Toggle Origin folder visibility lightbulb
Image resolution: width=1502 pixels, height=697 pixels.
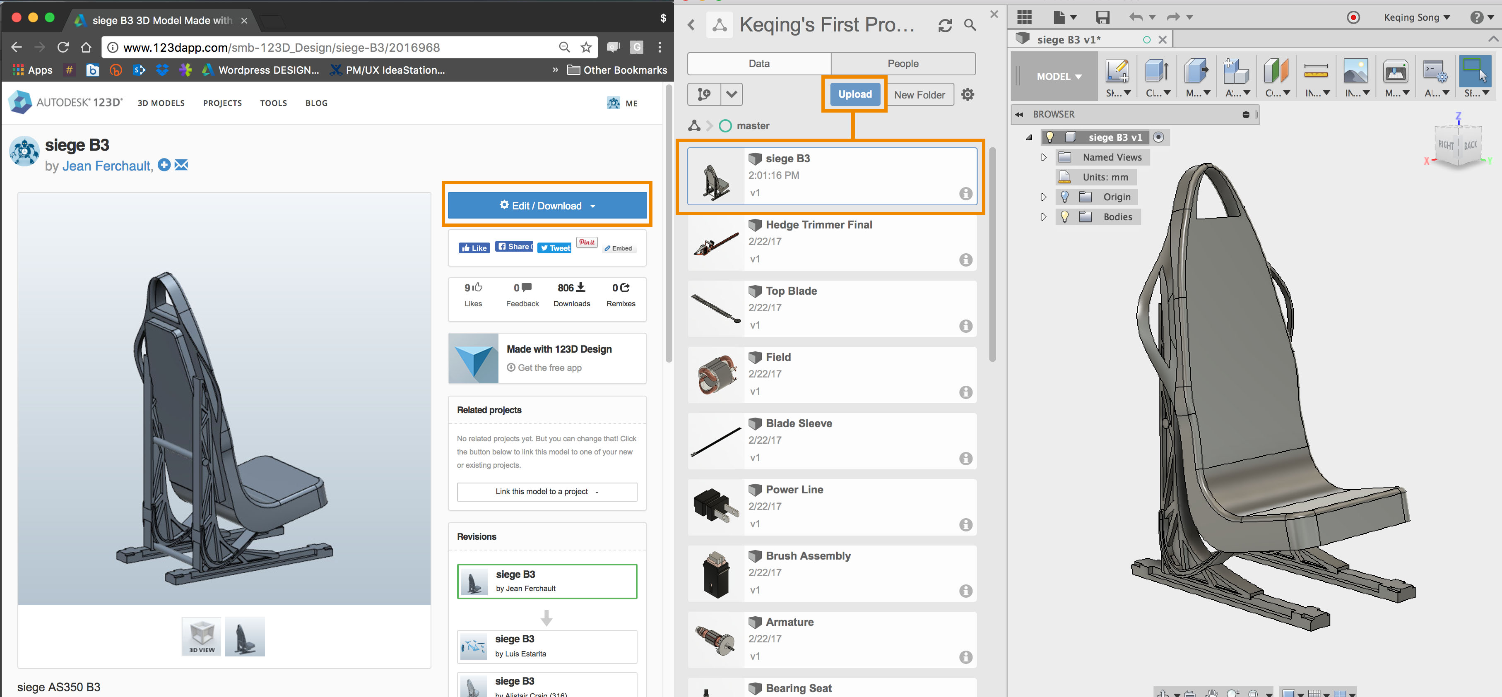point(1065,197)
